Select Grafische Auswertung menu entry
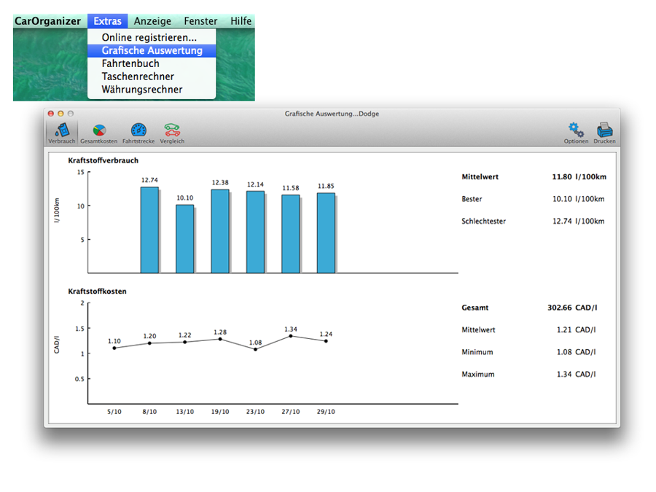Viewport: 656px width, 492px height. [x=152, y=50]
